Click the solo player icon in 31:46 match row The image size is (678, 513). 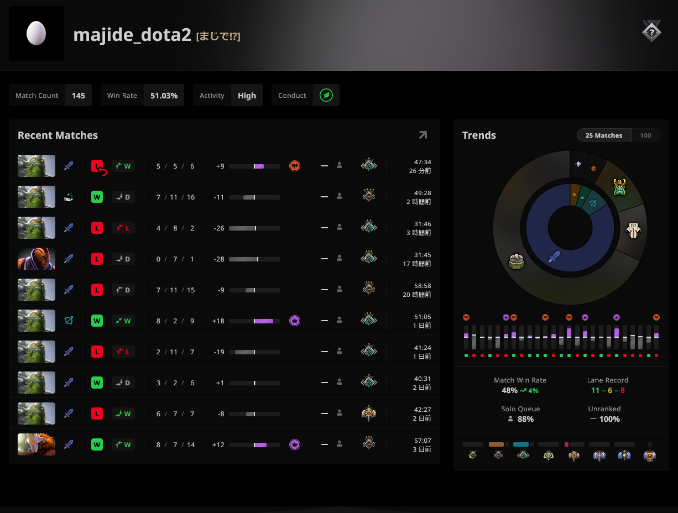pyautogui.click(x=340, y=227)
